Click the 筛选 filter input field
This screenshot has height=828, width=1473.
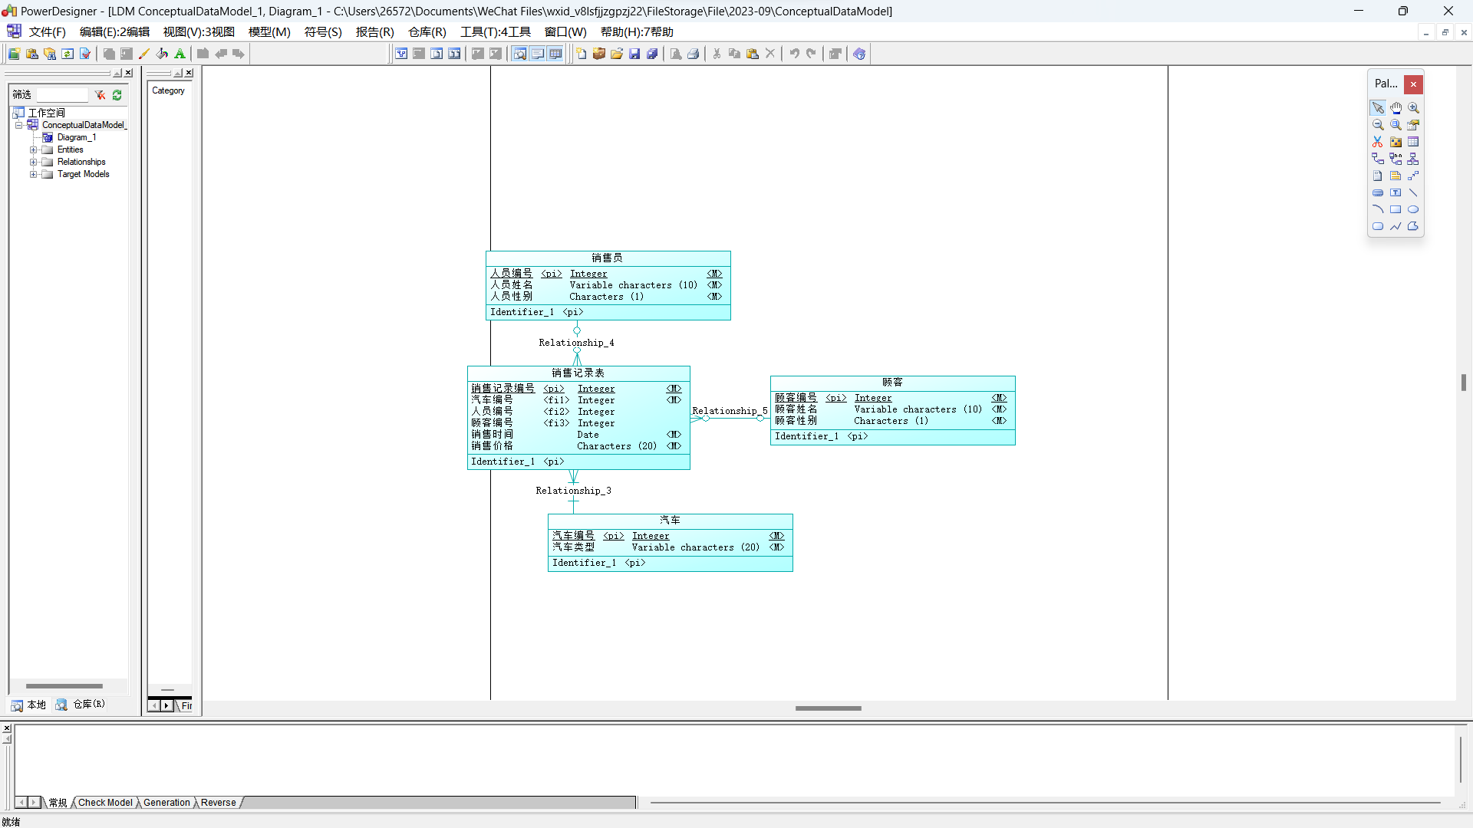coord(61,95)
